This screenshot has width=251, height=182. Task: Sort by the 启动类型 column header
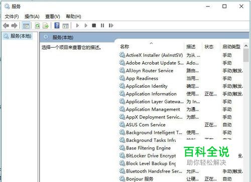point(231,47)
